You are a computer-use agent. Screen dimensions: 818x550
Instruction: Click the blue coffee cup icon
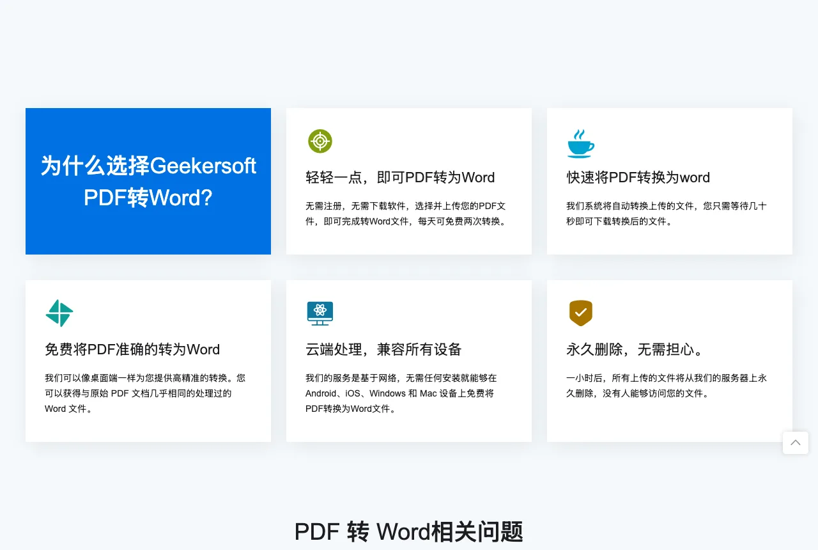coord(580,143)
